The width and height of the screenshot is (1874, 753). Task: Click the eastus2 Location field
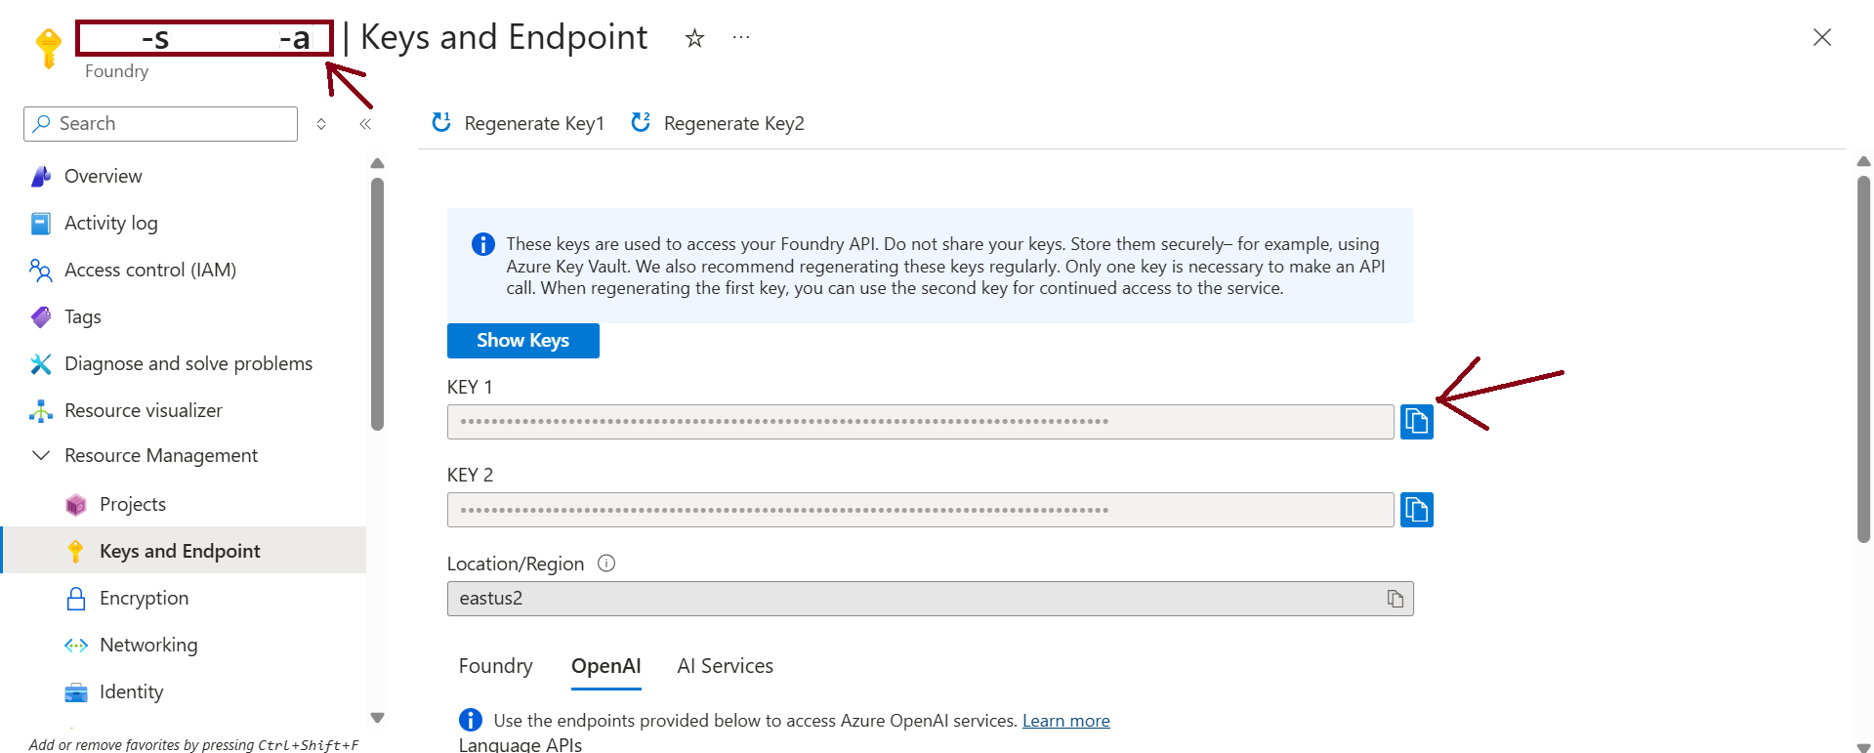click(x=930, y=599)
